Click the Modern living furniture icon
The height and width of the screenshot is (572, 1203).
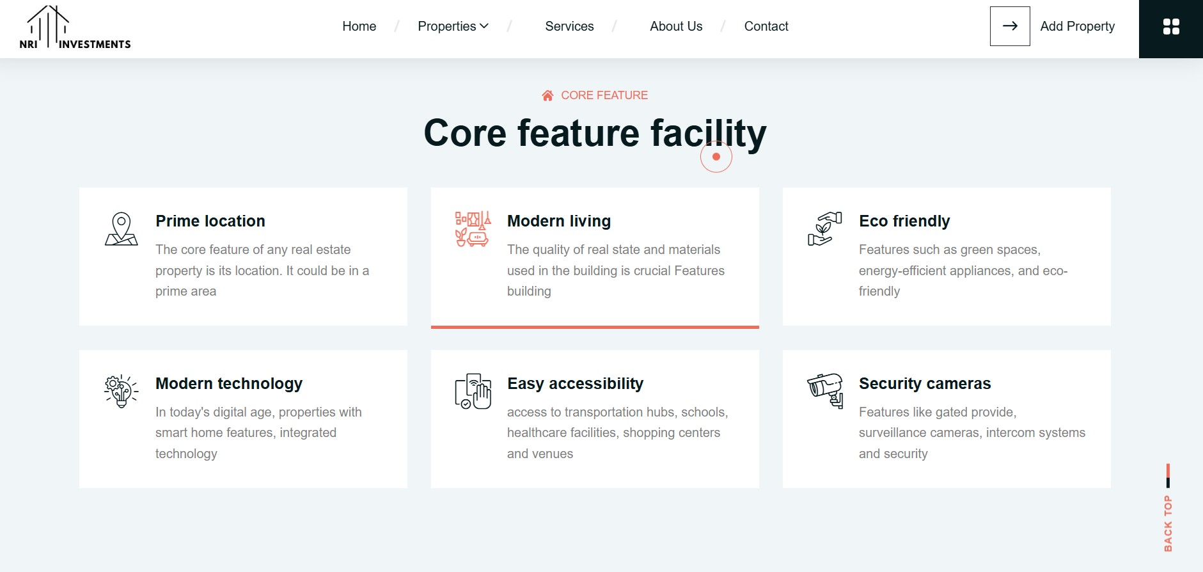473,229
